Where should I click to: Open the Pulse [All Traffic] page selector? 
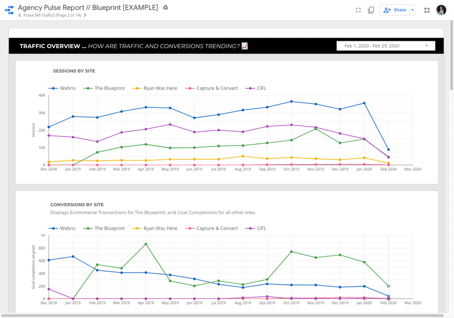(x=53, y=15)
